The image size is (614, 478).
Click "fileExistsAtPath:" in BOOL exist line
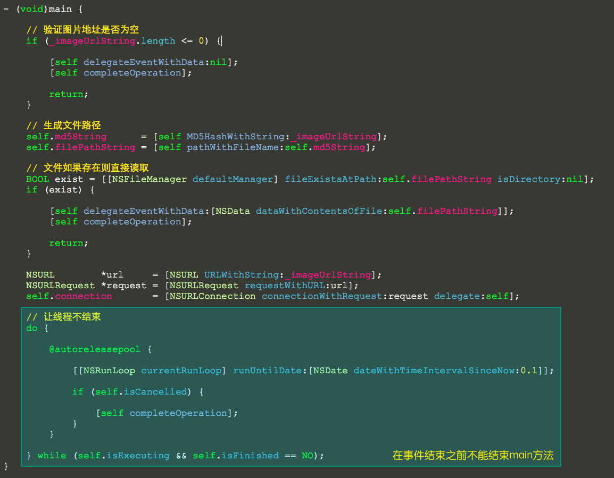pyautogui.click(x=333, y=179)
